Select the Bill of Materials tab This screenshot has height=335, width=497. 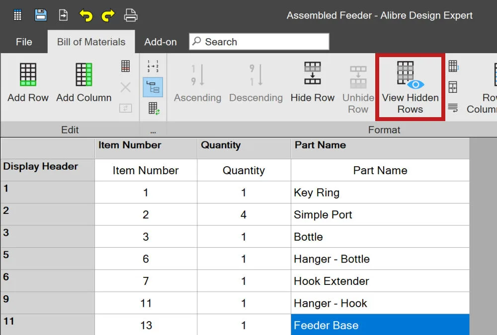click(x=91, y=42)
